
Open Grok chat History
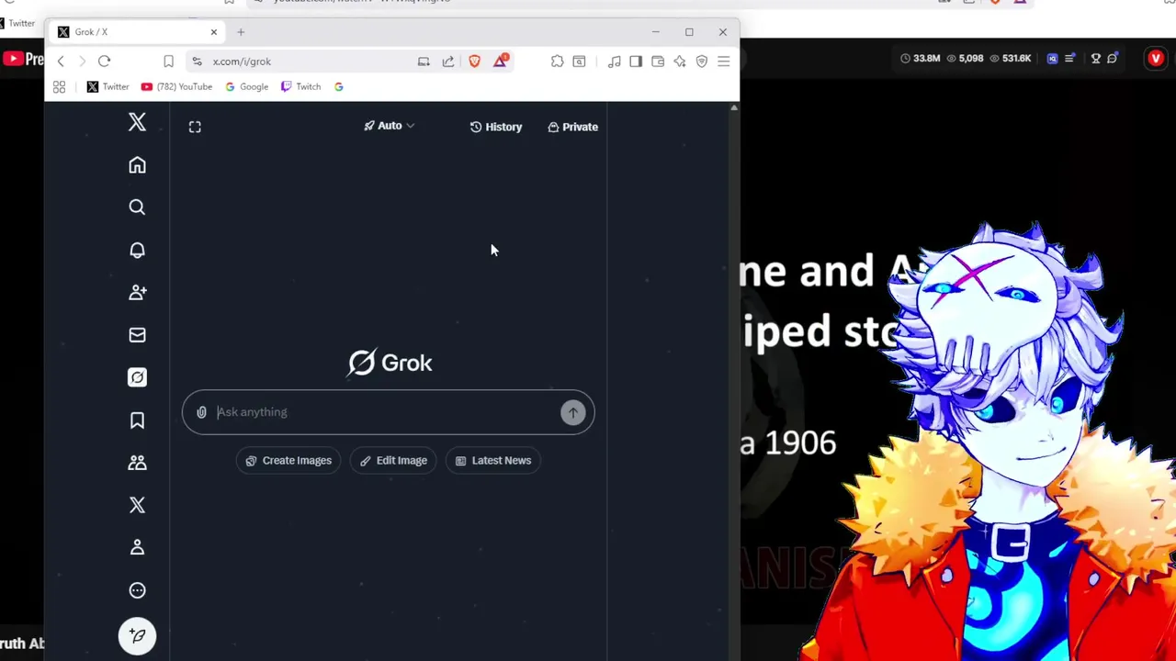(496, 127)
